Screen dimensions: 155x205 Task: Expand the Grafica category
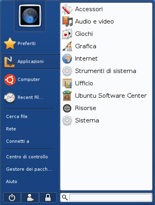tap(106, 46)
